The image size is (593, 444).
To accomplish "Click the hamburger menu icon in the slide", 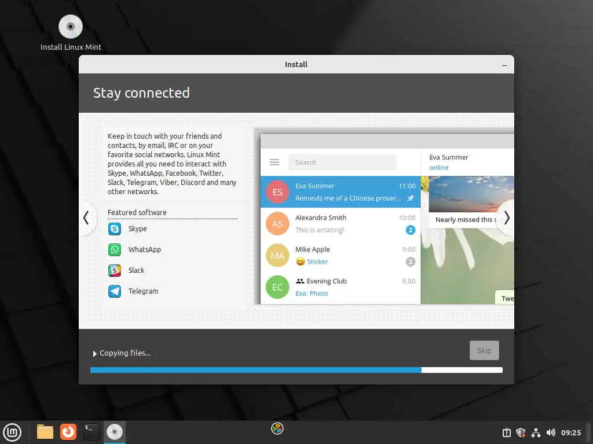I will click(274, 162).
